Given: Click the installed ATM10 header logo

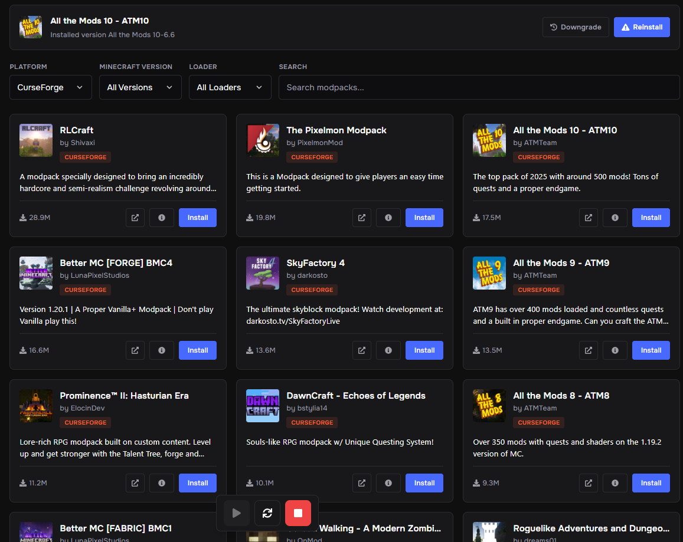Looking at the screenshot, I should tap(31, 27).
